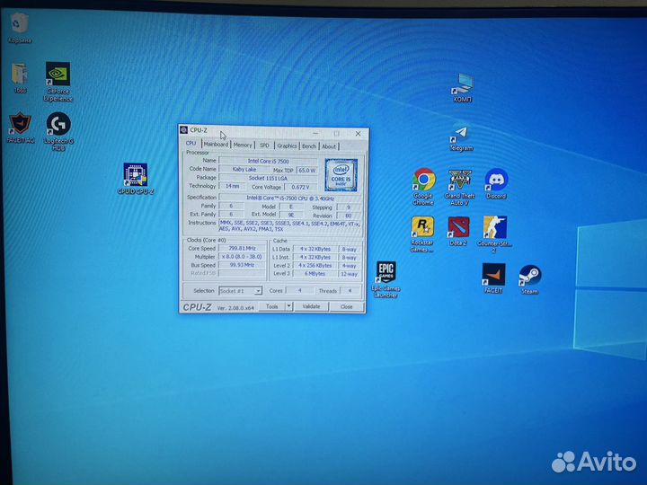Click the Close button in CPU-Z
The width and height of the screenshot is (647, 485).
(346, 307)
